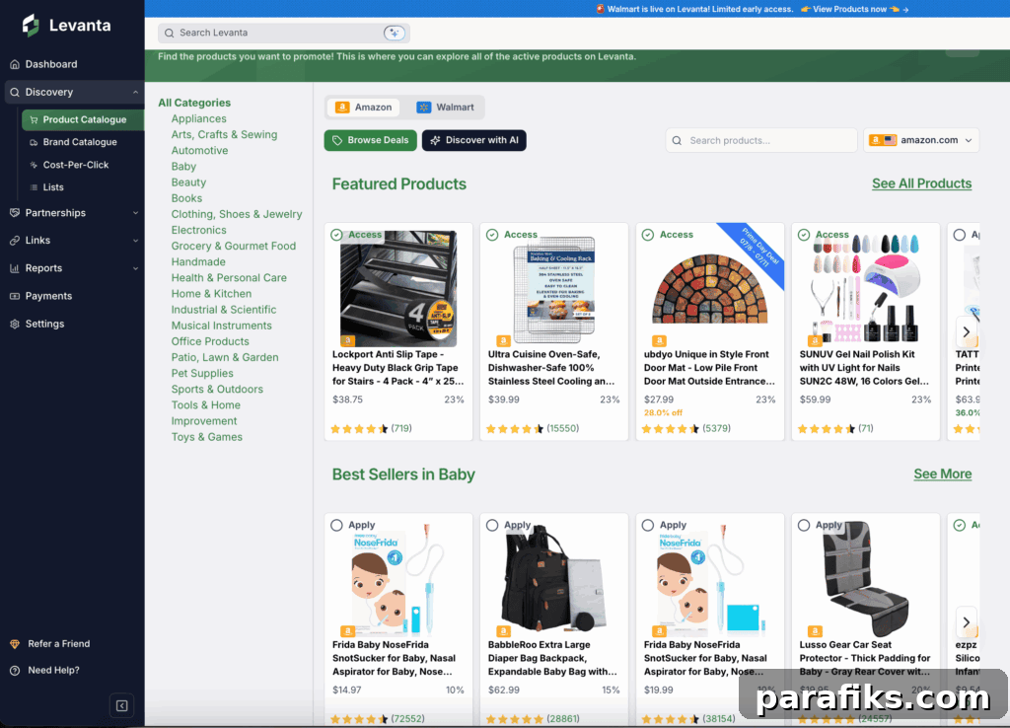Click the Discovery magnifier icon
The height and width of the screenshot is (728, 1010).
click(x=15, y=92)
